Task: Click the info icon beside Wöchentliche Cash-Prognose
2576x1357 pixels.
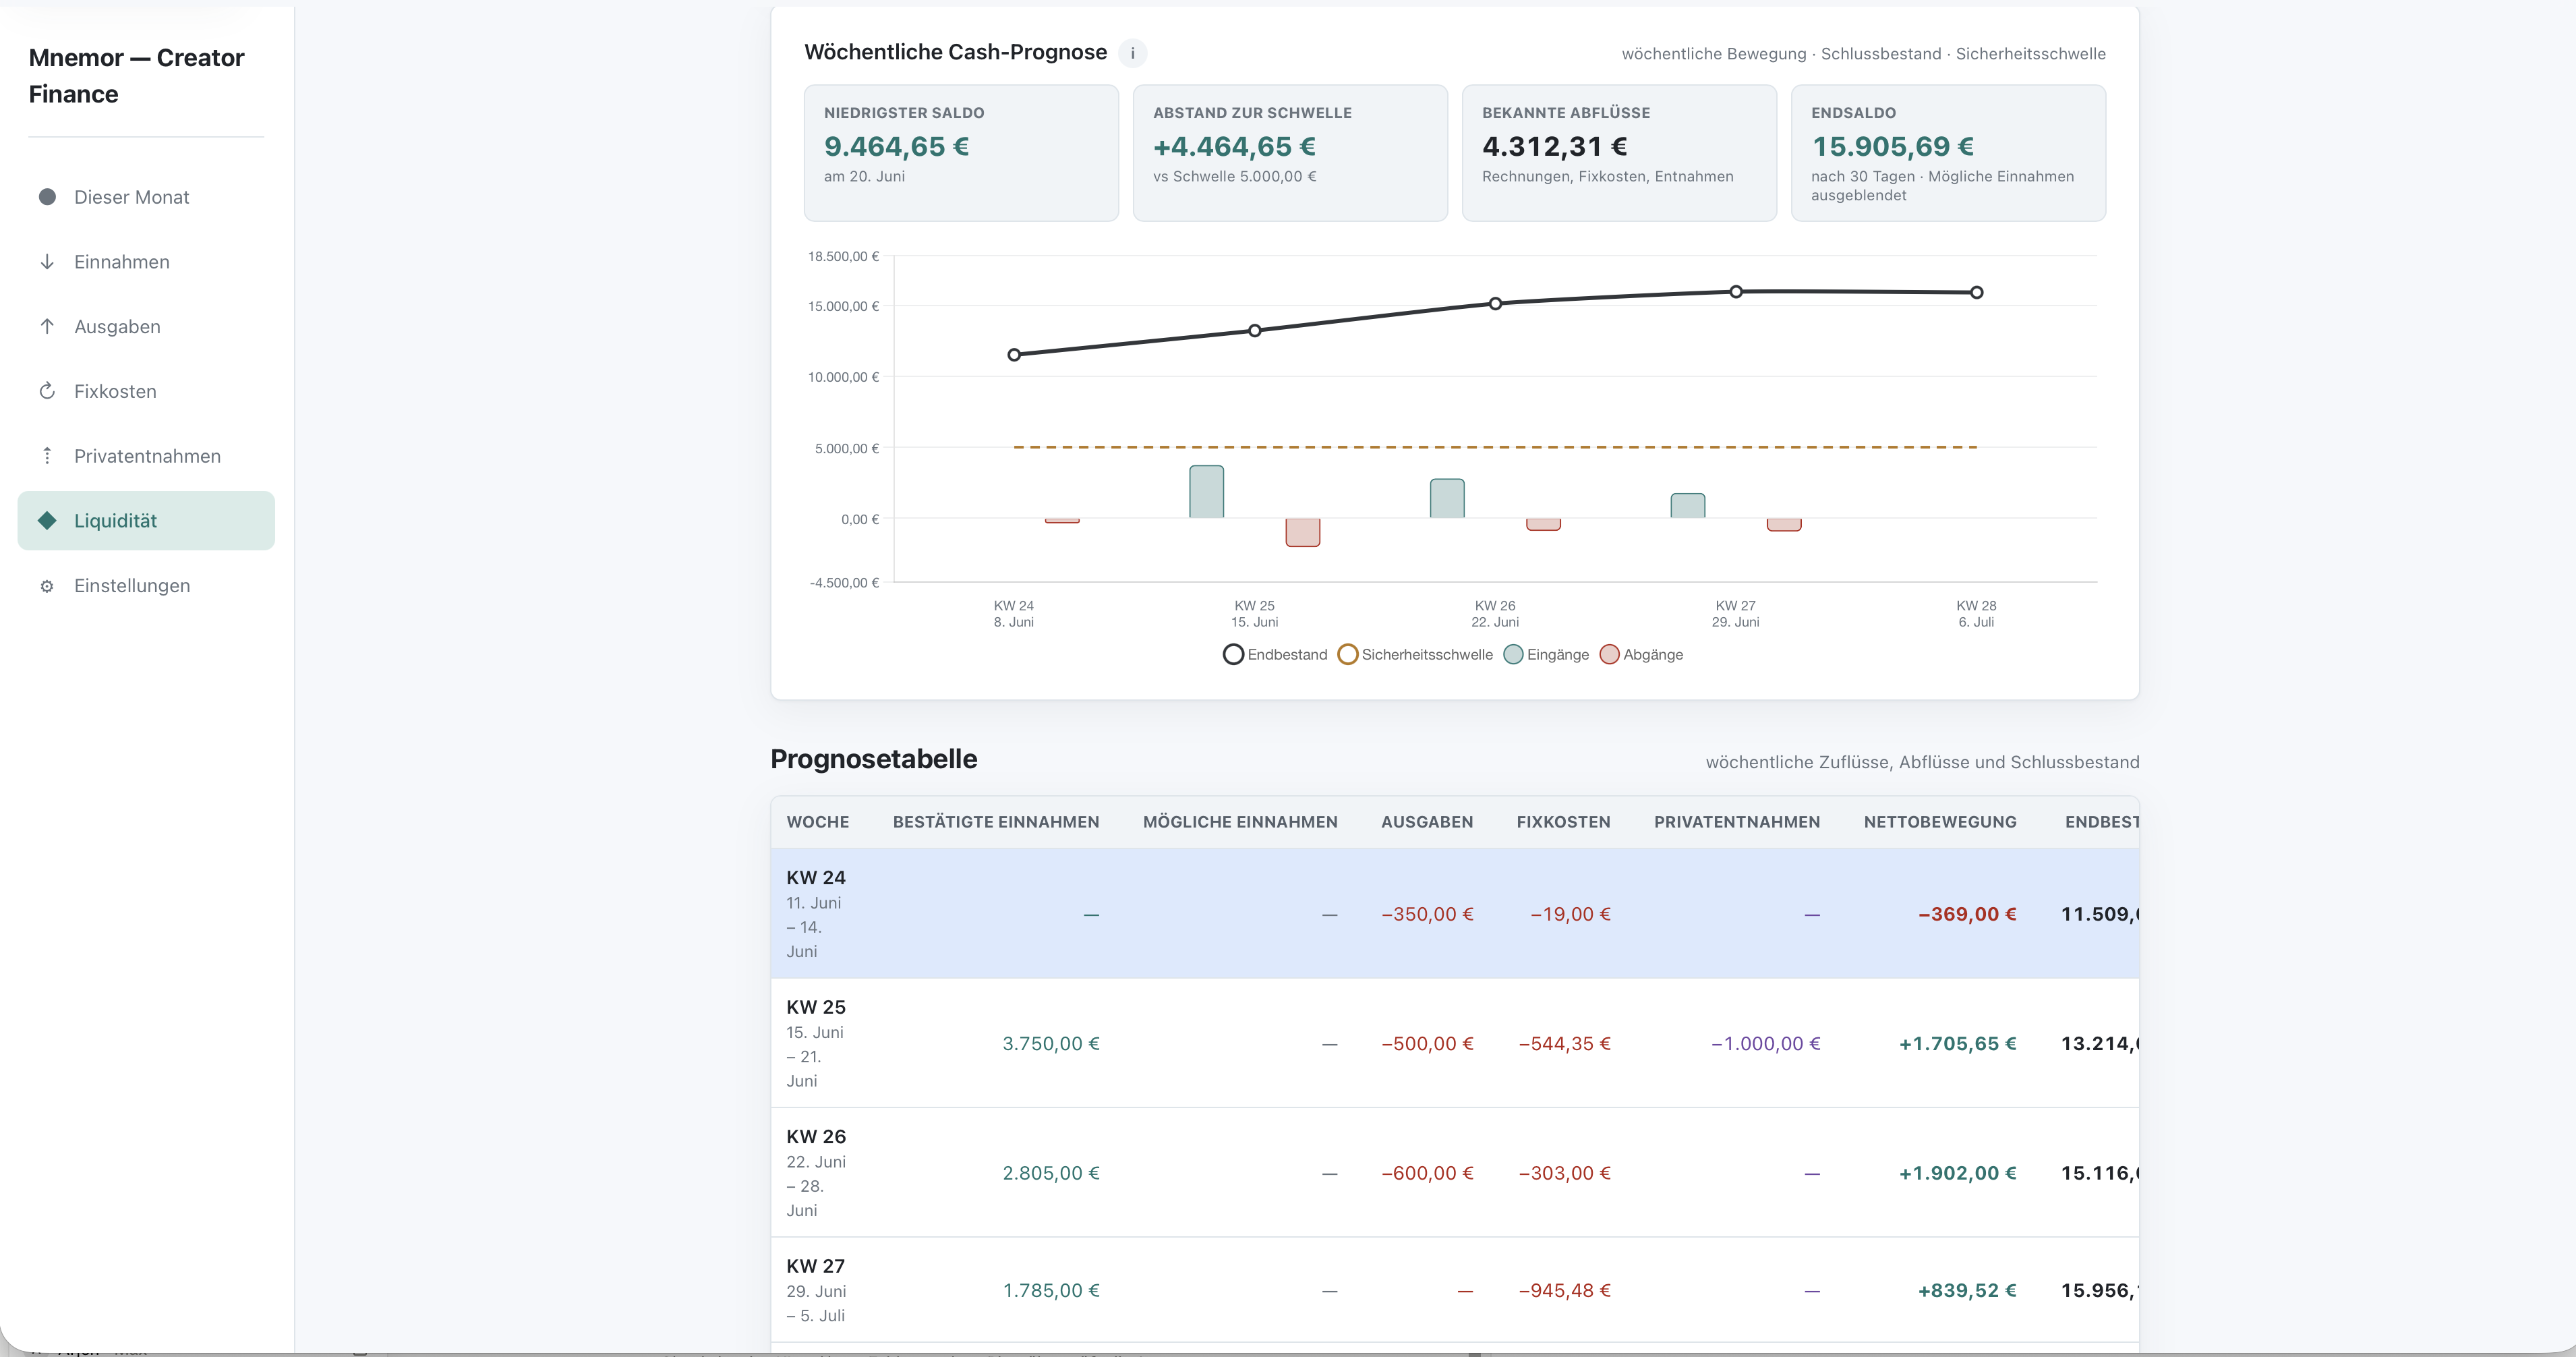Action: (1132, 53)
